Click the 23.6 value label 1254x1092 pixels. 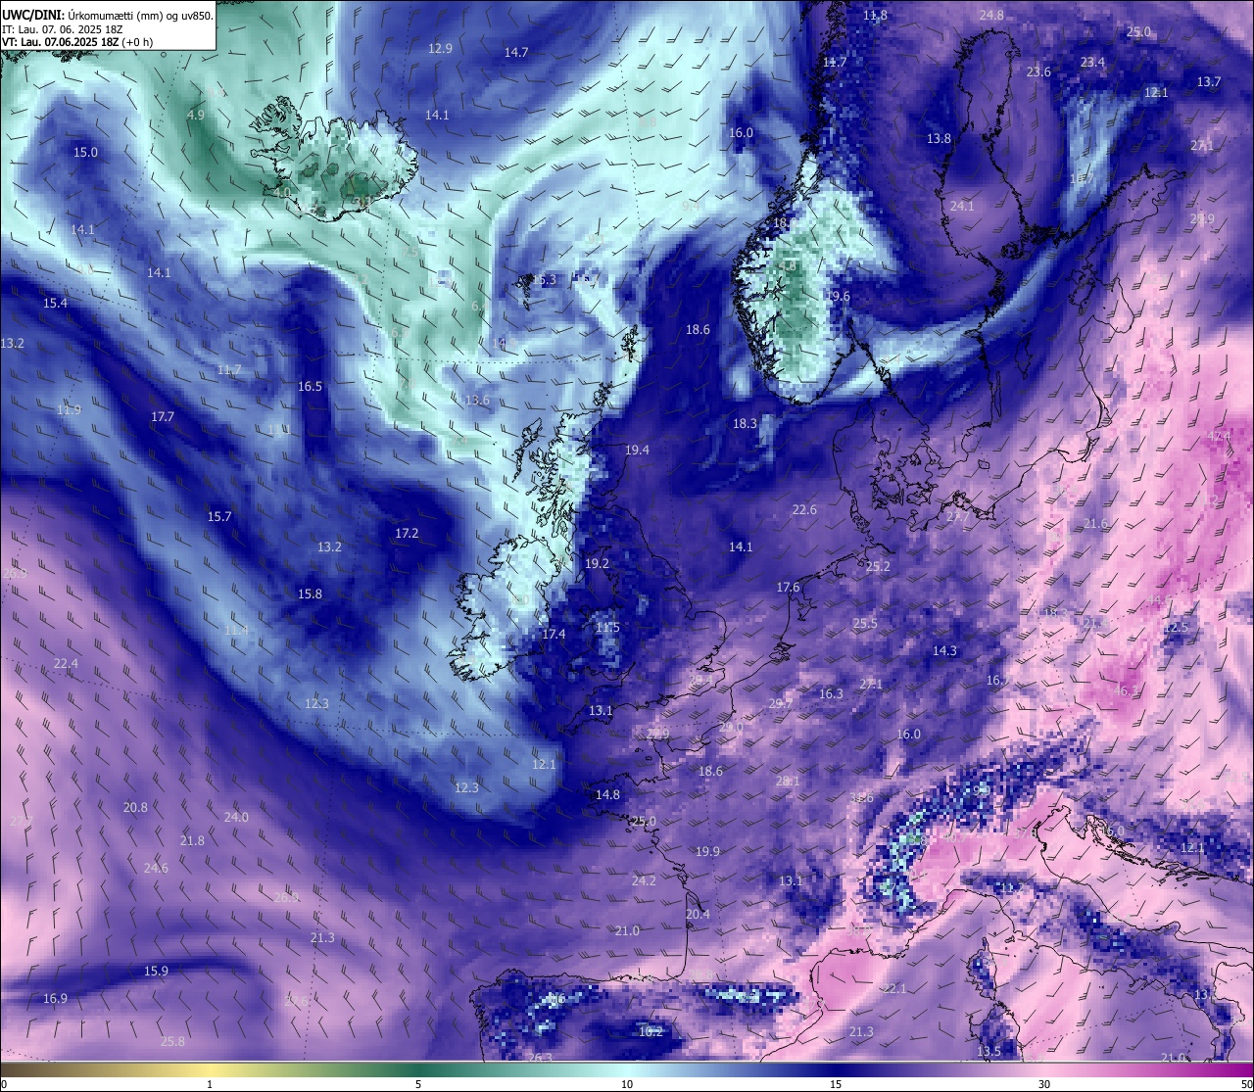pyautogui.click(x=1038, y=72)
